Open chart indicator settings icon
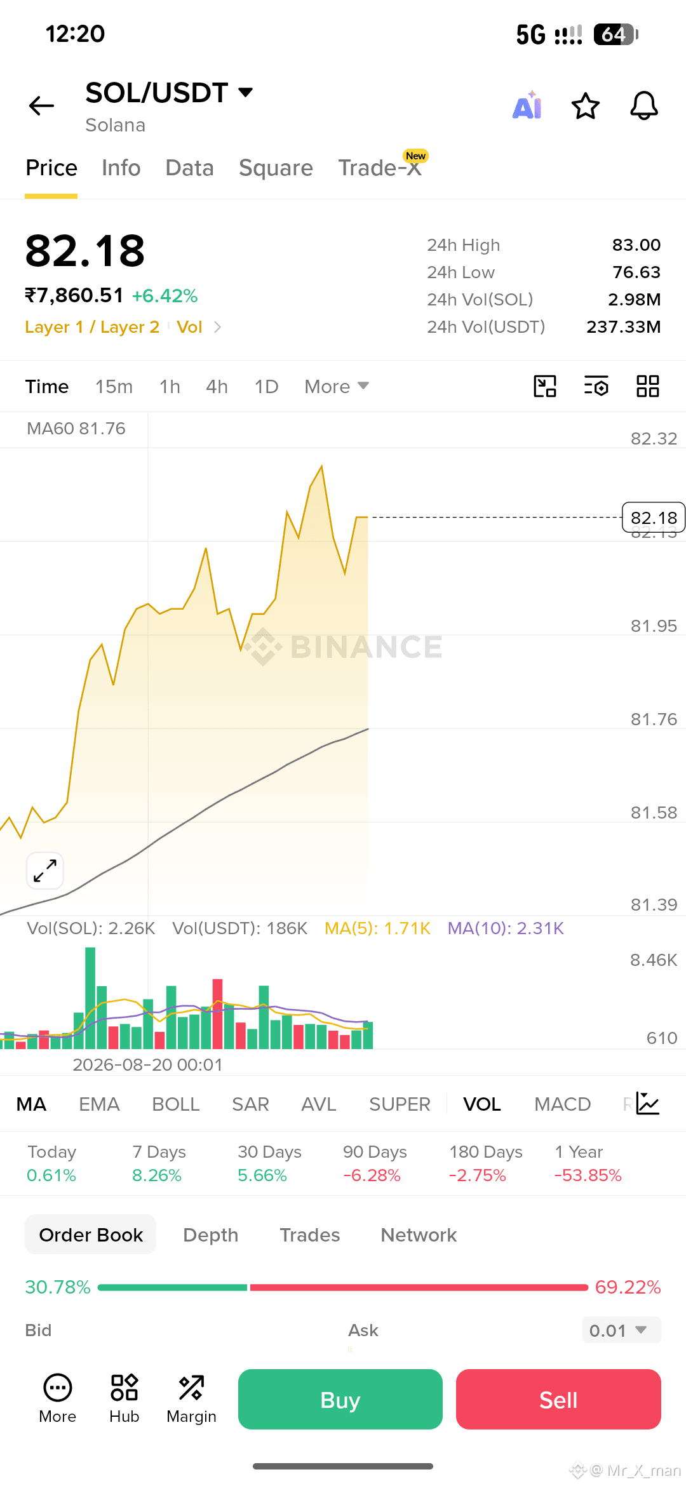The width and height of the screenshot is (686, 1486). [596, 386]
